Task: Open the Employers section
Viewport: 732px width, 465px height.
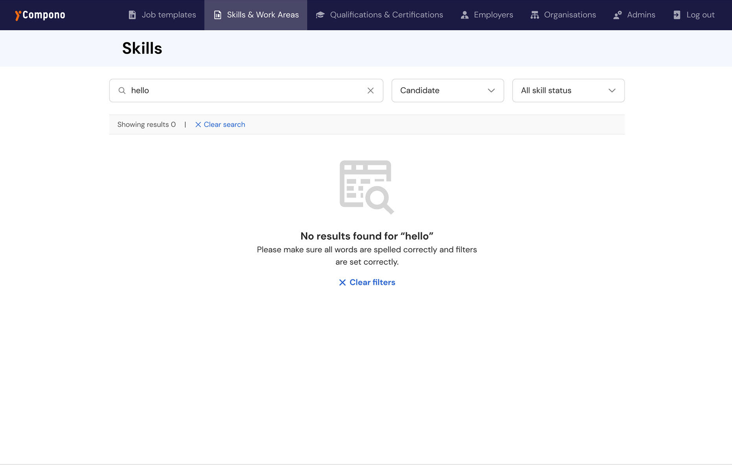Action: pos(487,15)
